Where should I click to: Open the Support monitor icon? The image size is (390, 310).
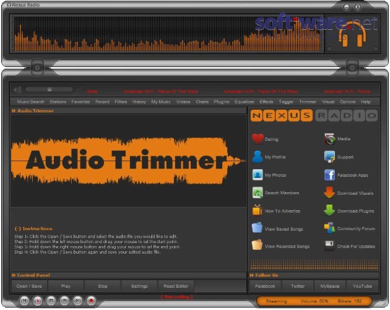tap(329, 157)
